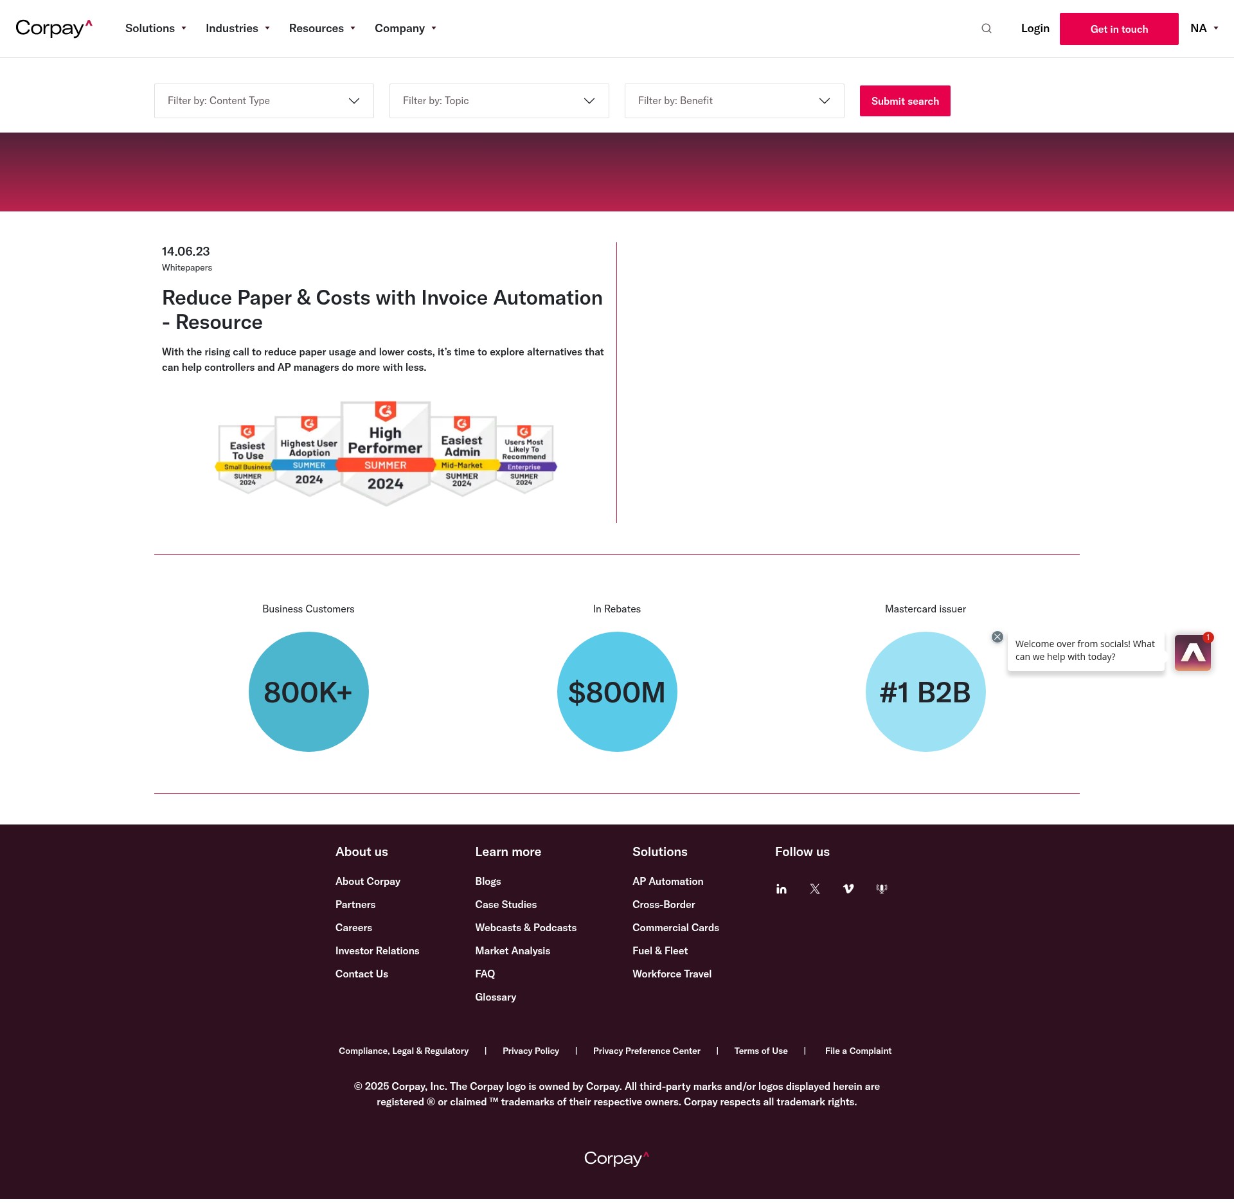The image size is (1234, 1203).
Task: Open Webcasts & Podcasts footer link
Action: click(526, 927)
